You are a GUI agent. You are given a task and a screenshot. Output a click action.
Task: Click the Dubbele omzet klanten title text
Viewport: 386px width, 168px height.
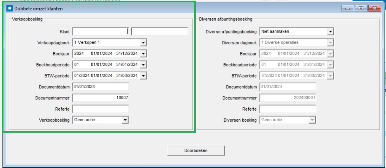[38, 9]
